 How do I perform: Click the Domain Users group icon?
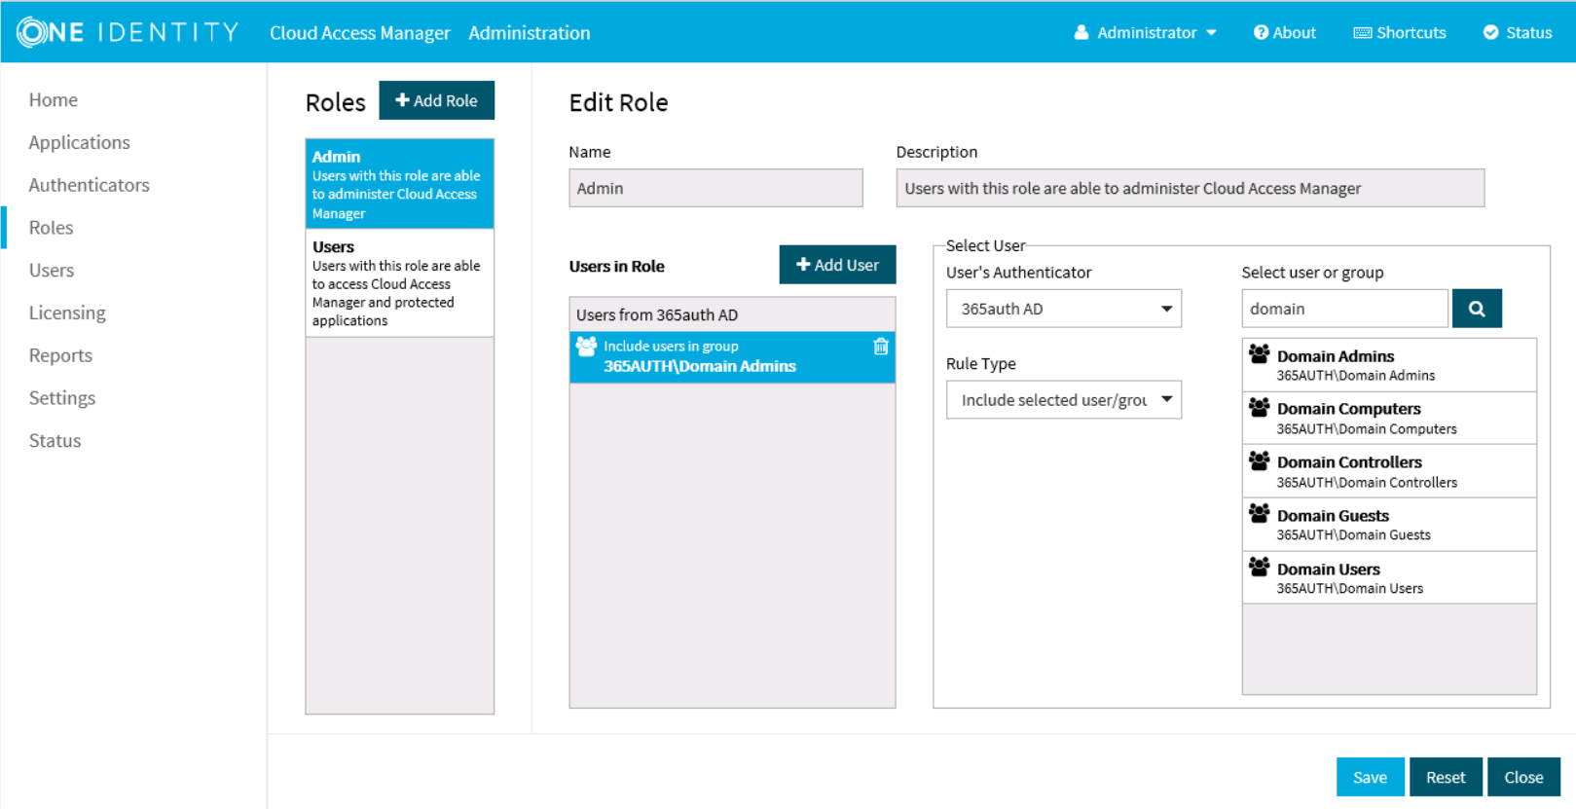click(x=1259, y=567)
